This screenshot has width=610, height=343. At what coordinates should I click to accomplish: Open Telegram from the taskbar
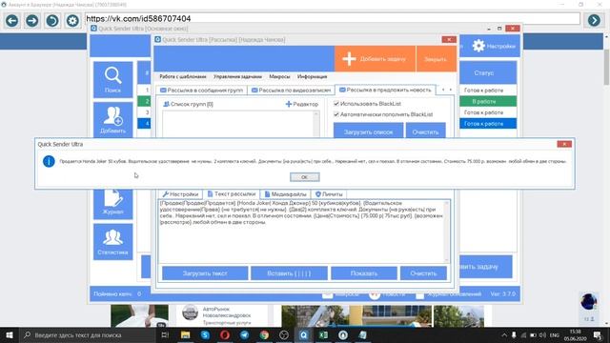(x=245, y=334)
